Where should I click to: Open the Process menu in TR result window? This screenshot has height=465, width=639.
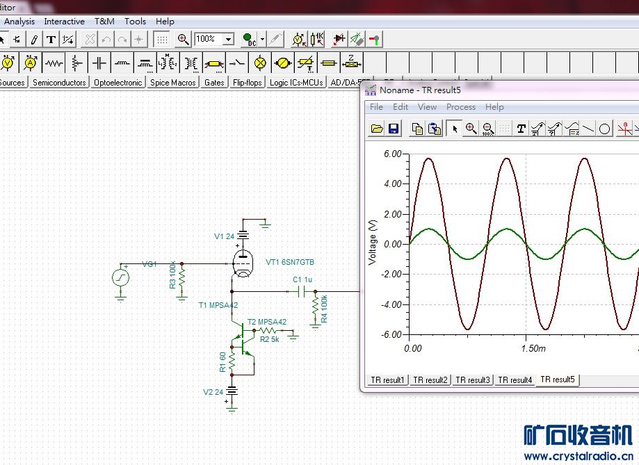point(460,107)
